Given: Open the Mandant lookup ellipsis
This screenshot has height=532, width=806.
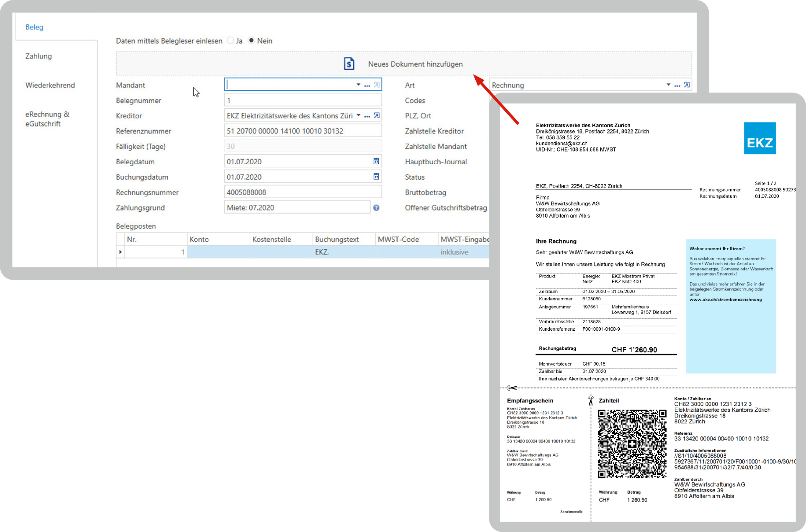Looking at the screenshot, I should tap(367, 85).
